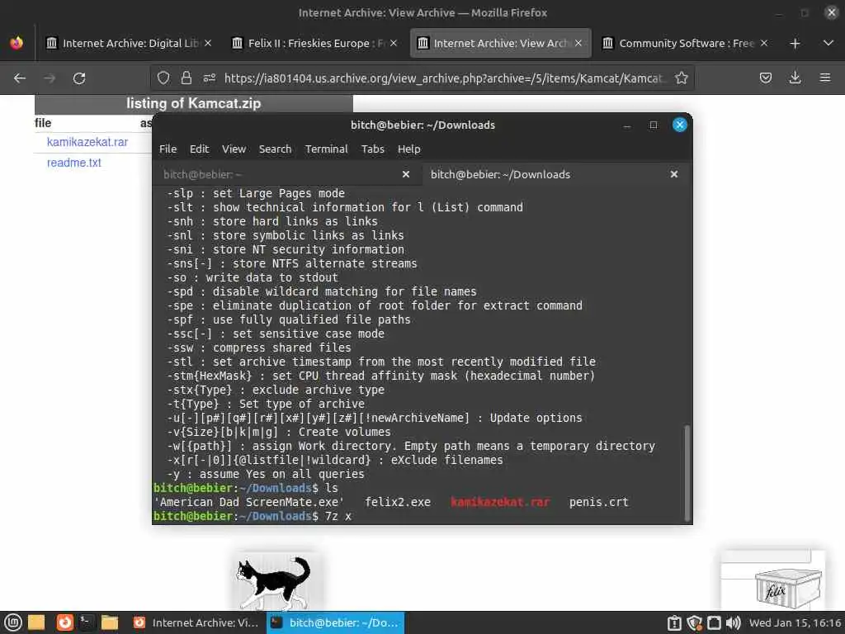Open the terminal Edit menu
Screen dimensions: 845x634
(199, 149)
